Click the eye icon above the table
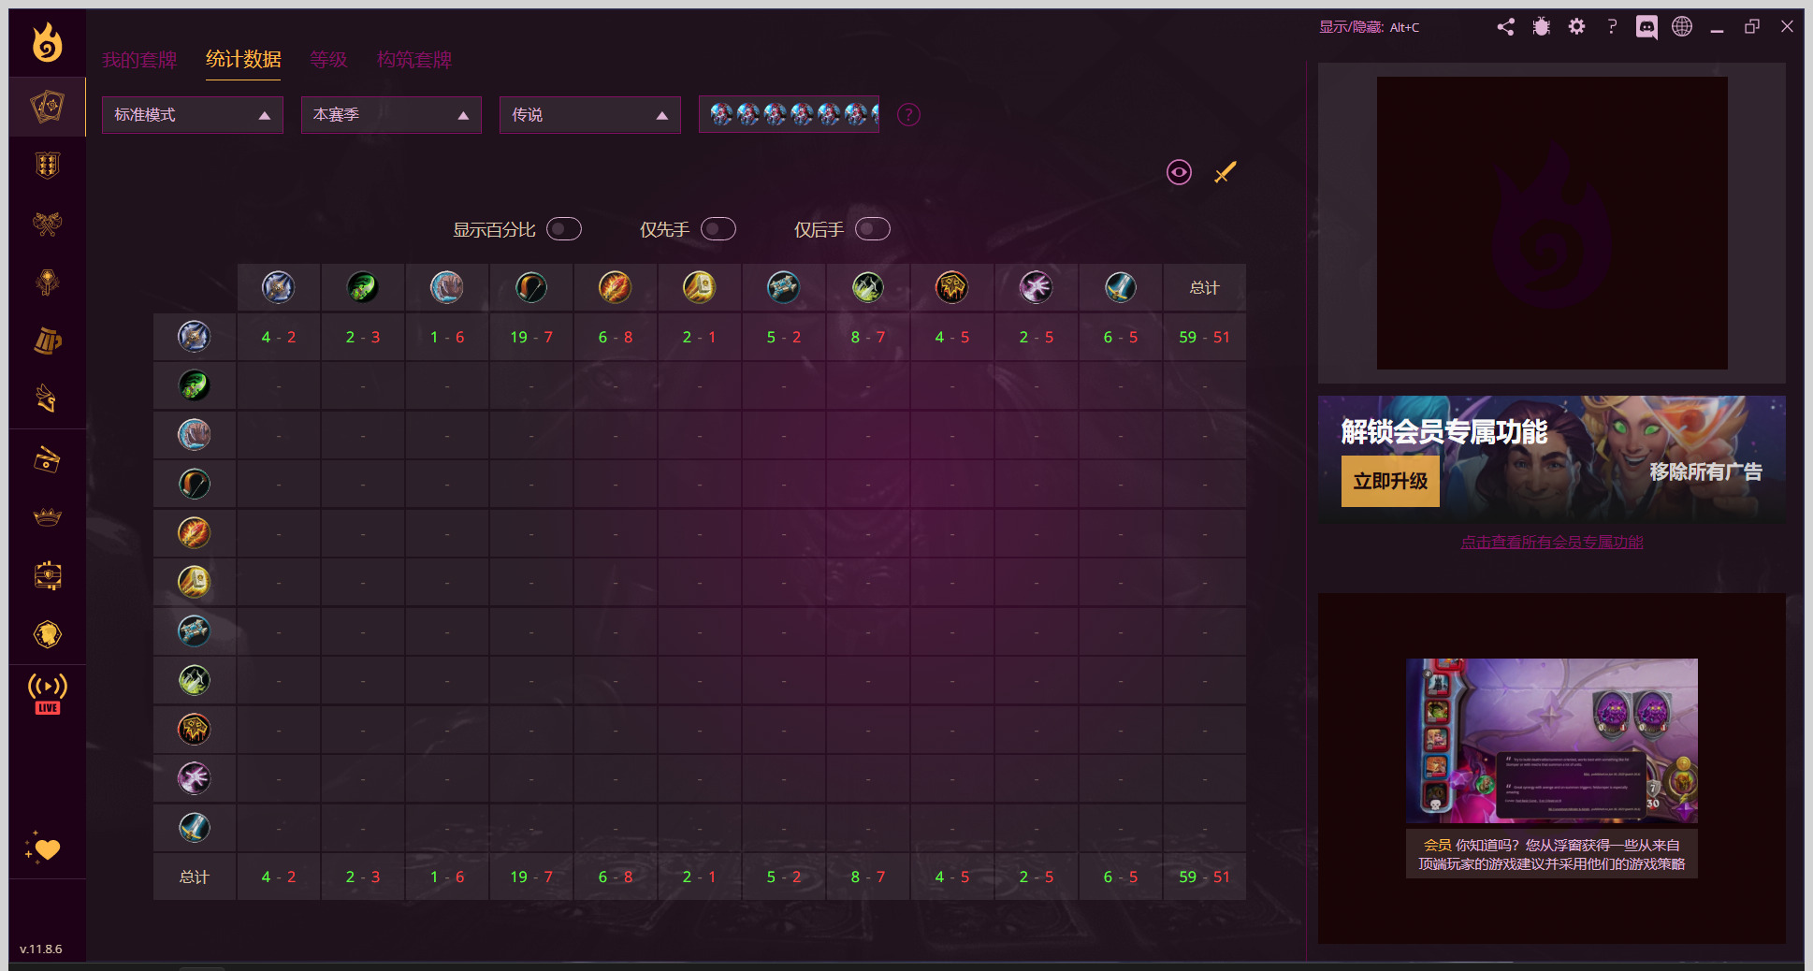 coord(1179,172)
